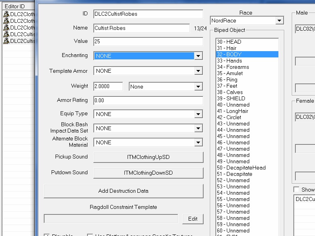
Task: Open the Equip Type dropdown
Action: 148,114
